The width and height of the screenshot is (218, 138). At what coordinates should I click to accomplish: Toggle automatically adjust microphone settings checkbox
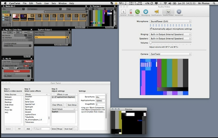click(x=152, y=29)
